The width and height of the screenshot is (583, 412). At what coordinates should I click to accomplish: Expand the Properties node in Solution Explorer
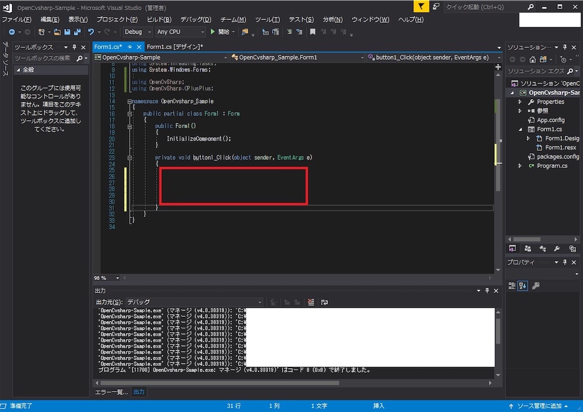click(x=520, y=102)
